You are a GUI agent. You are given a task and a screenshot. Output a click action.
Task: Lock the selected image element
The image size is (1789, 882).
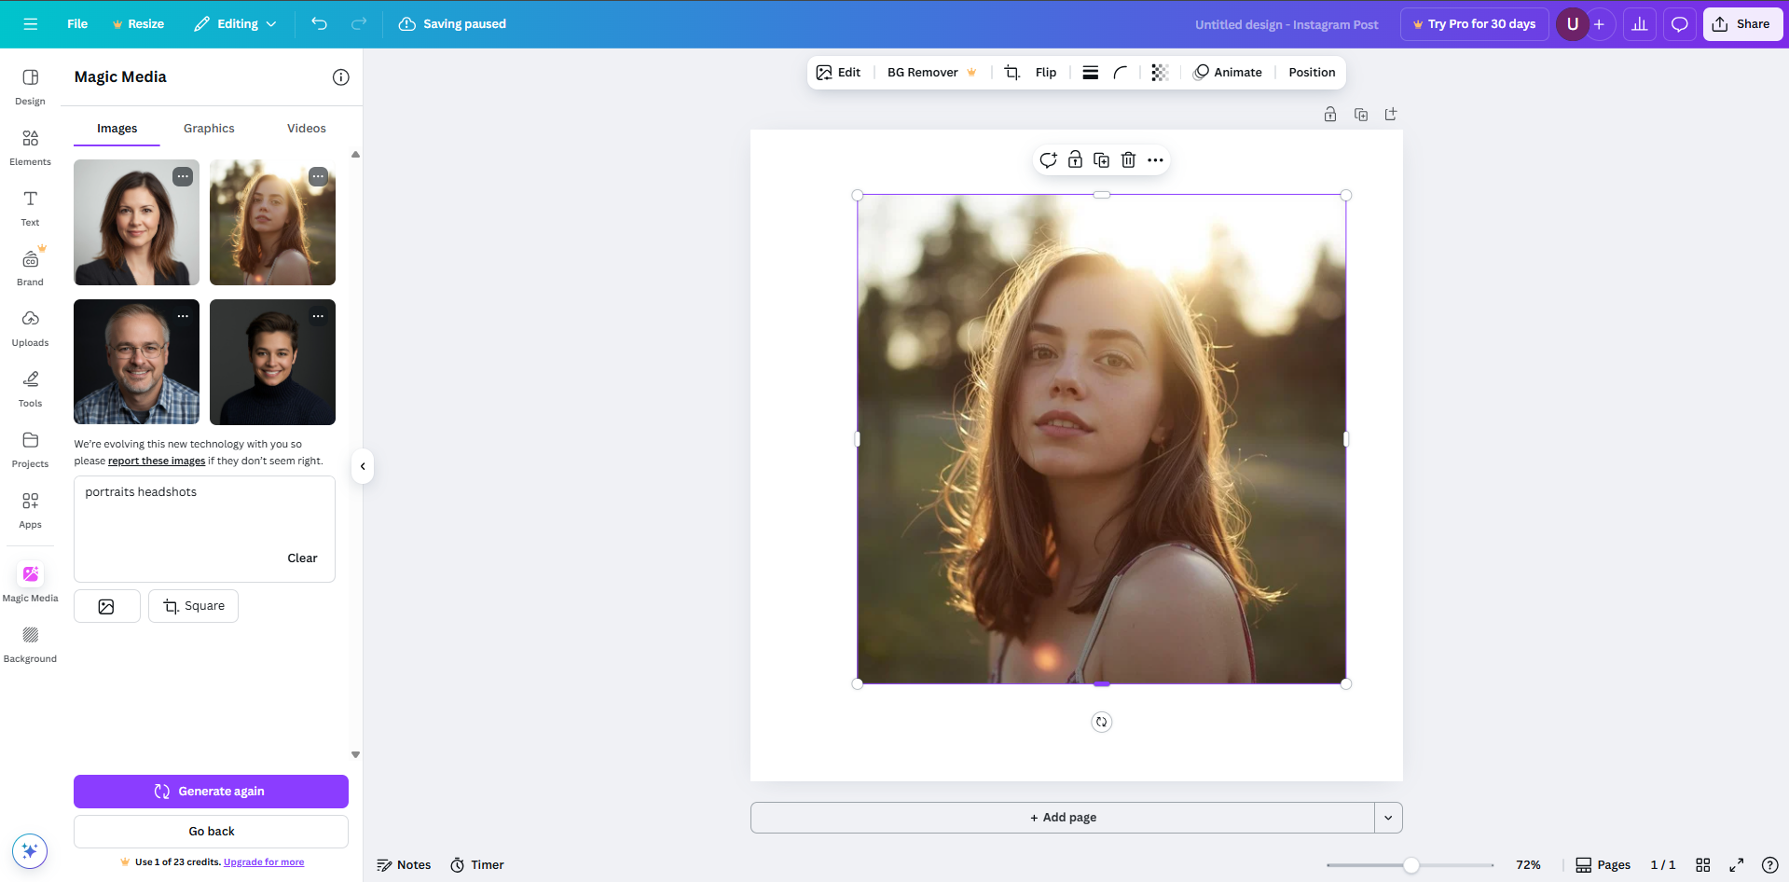coord(1075,160)
